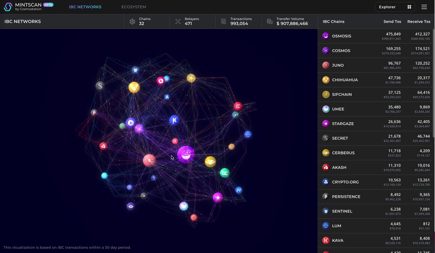Click Juno send value 96,767
Viewport: 435px width, 253px height.
pyautogui.click(x=394, y=63)
